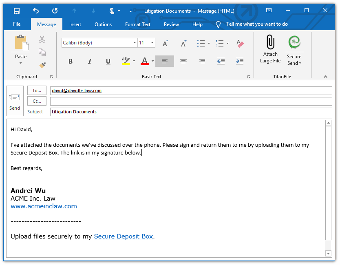Image resolution: width=340 pixels, height=265 pixels.
Task: Open the Review tab
Action: tap(171, 24)
